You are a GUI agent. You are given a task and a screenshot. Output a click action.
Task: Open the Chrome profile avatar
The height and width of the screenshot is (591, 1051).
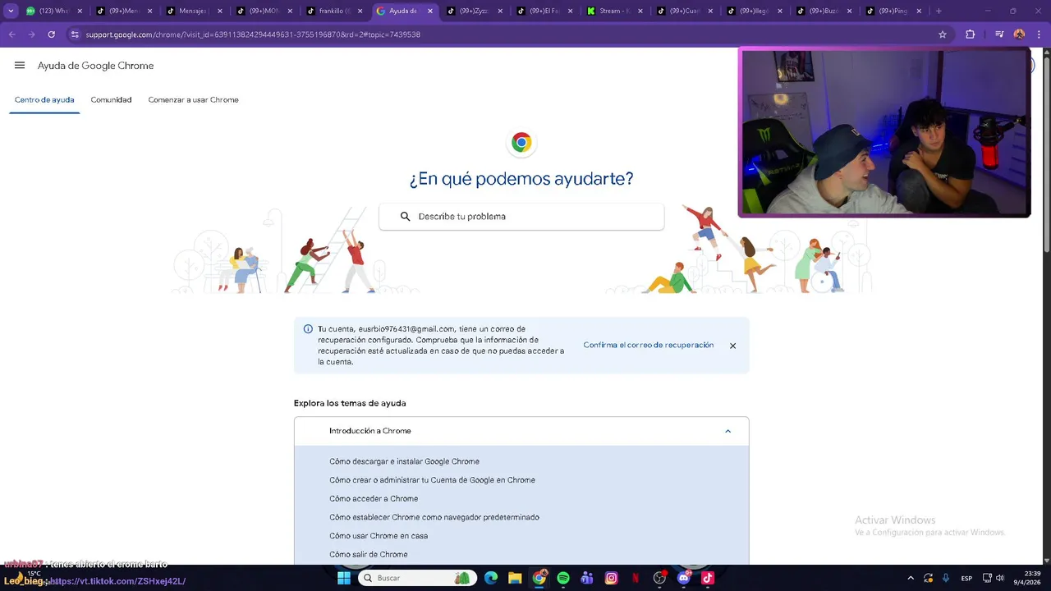tap(1019, 34)
